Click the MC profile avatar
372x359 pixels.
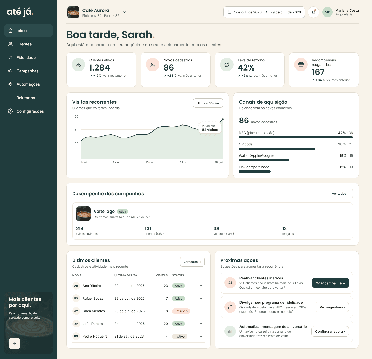[327, 12]
